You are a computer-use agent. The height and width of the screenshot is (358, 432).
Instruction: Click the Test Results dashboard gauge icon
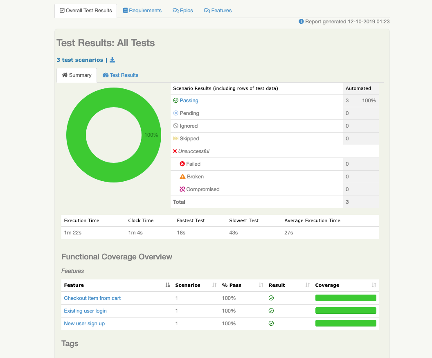[106, 75]
